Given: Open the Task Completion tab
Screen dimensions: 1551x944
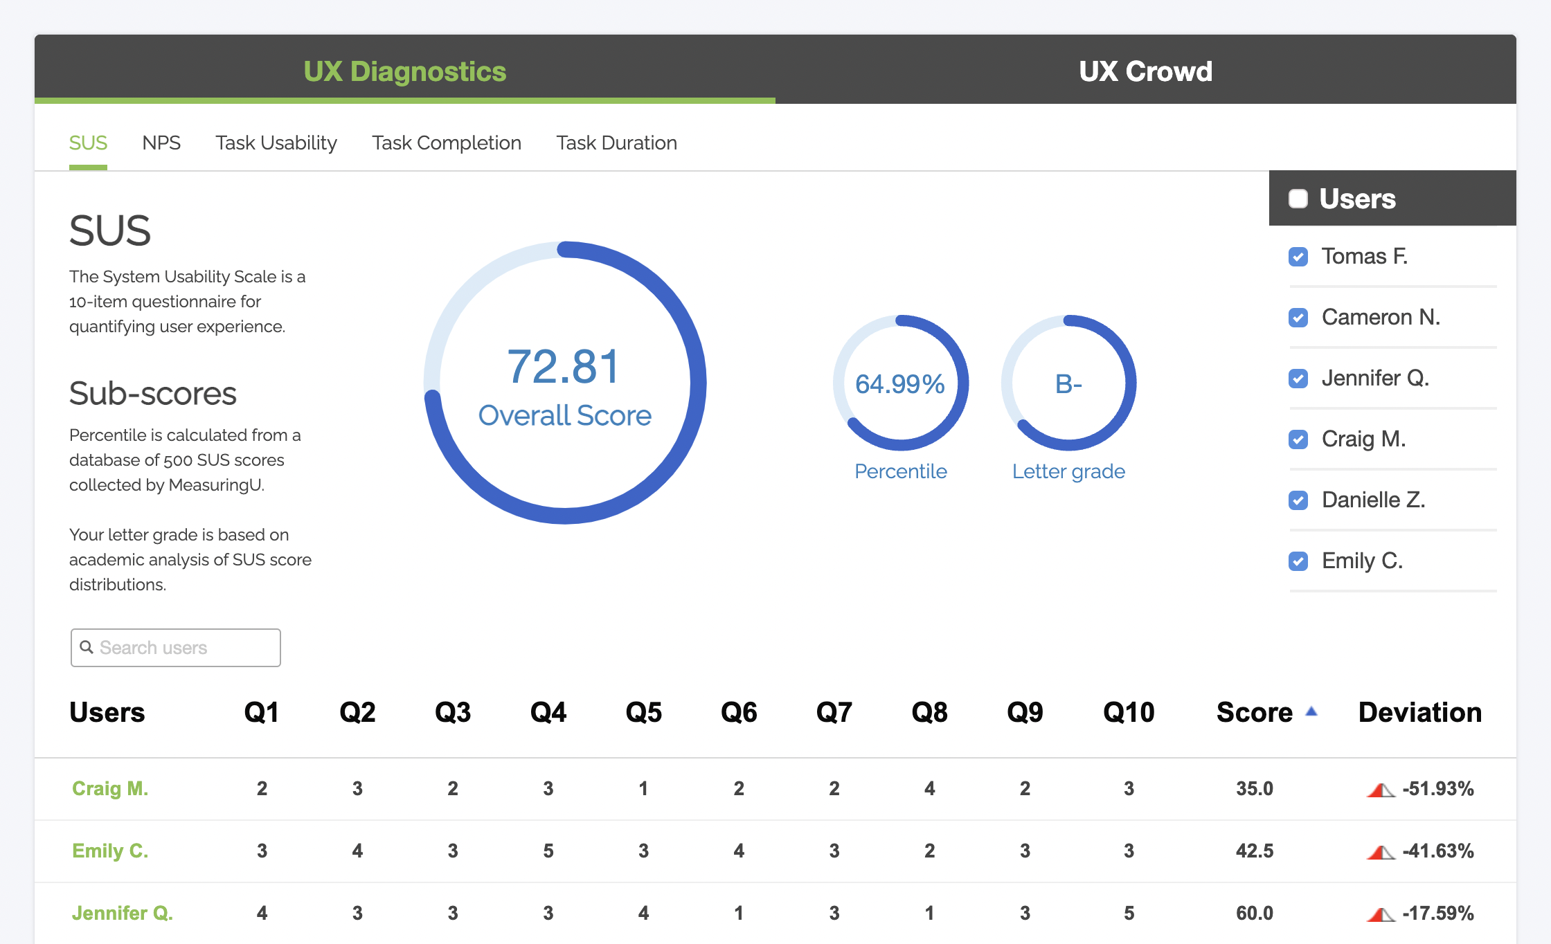Looking at the screenshot, I should 447,143.
